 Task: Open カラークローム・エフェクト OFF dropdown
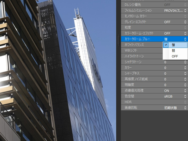tap(185, 33)
